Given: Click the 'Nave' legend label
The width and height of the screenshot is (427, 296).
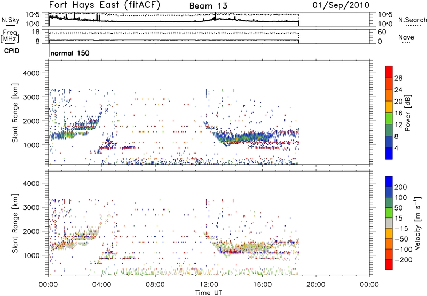Looking at the screenshot, I should point(406,37).
